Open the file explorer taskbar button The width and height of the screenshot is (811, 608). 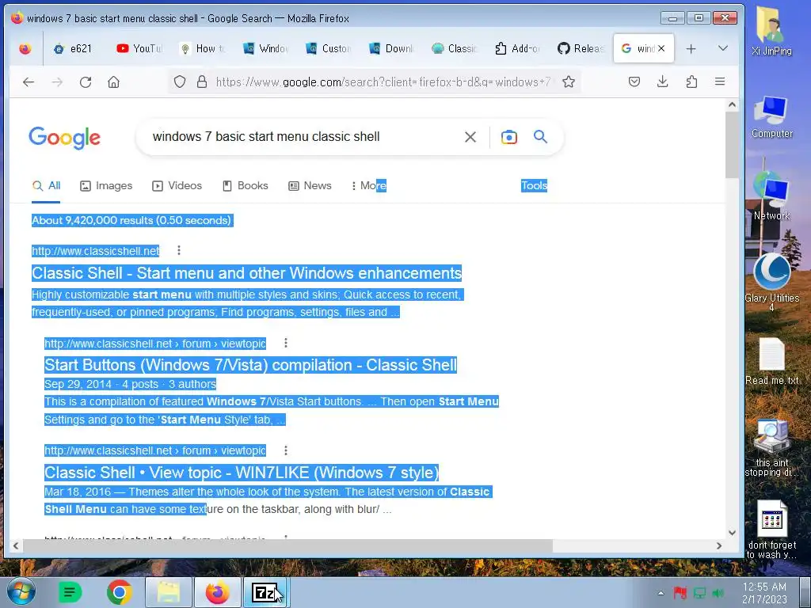tap(169, 592)
